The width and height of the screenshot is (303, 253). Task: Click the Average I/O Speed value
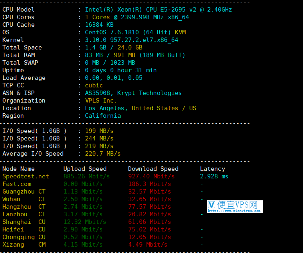[103, 154]
